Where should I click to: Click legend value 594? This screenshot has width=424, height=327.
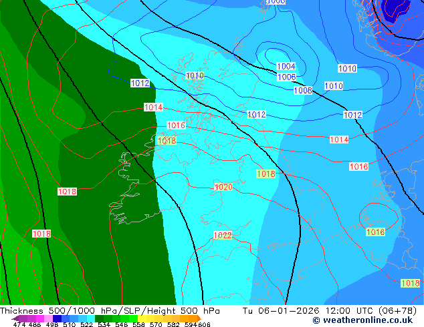pyautogui.click(x=191, y=324)
